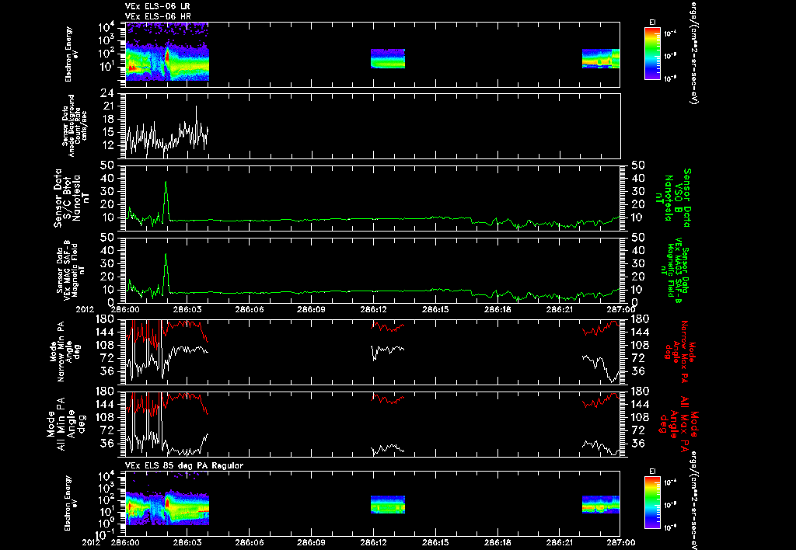Viewport: 796px width, 550px height.
Task: Click the red "All Max PA Angle" axis label
Action: 679,423
